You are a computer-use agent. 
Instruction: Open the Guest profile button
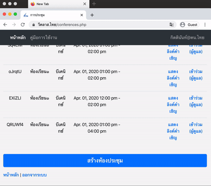tap(189, 25)
